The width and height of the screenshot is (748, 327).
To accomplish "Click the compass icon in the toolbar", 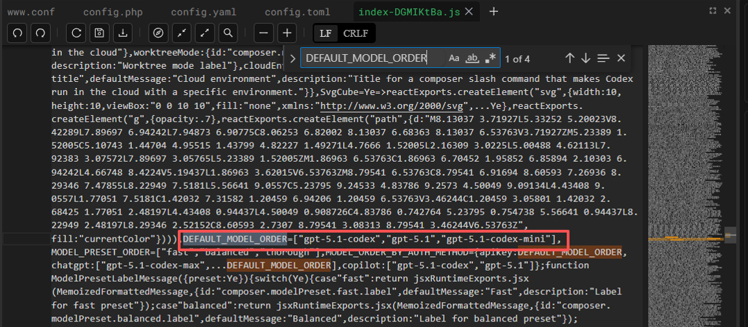I will point(159,33).
